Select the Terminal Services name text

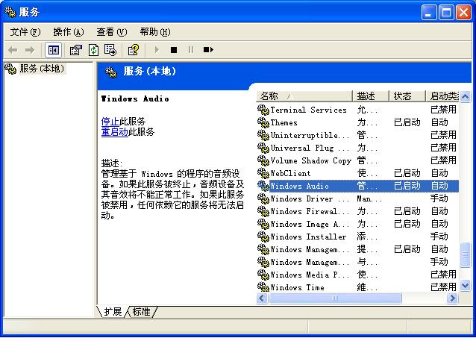pyautogui.click(x=308, y=110)
